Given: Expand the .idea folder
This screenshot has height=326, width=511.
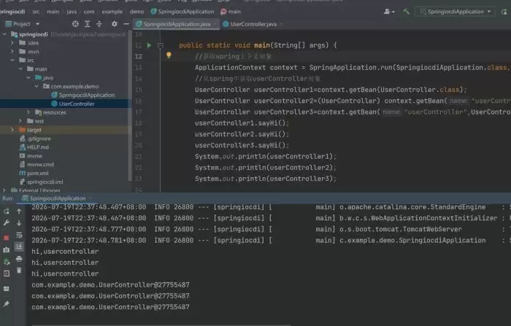Looking at the screenshot, I should 12,42.
